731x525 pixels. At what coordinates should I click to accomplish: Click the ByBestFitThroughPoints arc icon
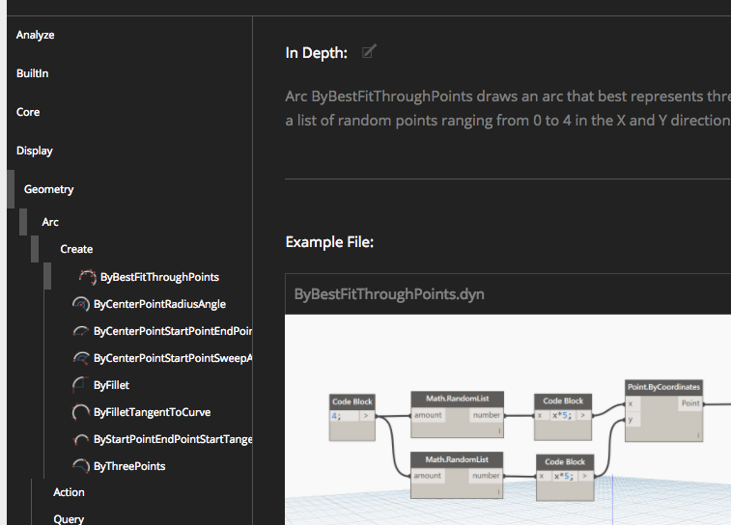[x=88, y=277]
